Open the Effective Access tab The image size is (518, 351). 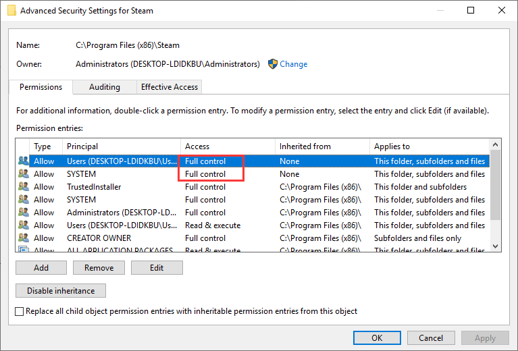tap(169, 87)
